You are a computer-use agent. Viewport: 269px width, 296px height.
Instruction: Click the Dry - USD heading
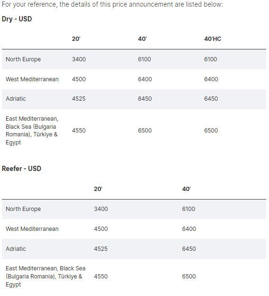17,19
